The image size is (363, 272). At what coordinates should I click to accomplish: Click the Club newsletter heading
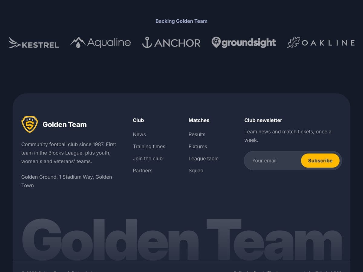click(263, 120)
